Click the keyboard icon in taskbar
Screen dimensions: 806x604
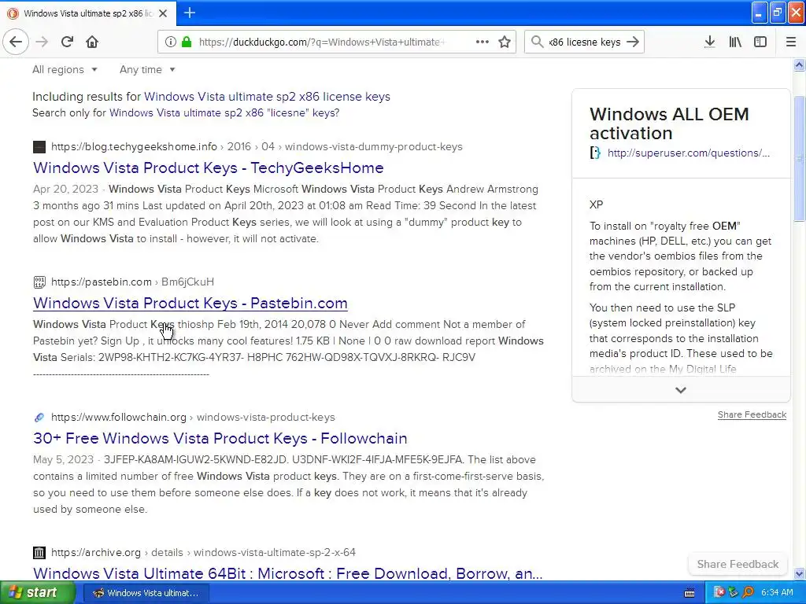pos(690,593)
